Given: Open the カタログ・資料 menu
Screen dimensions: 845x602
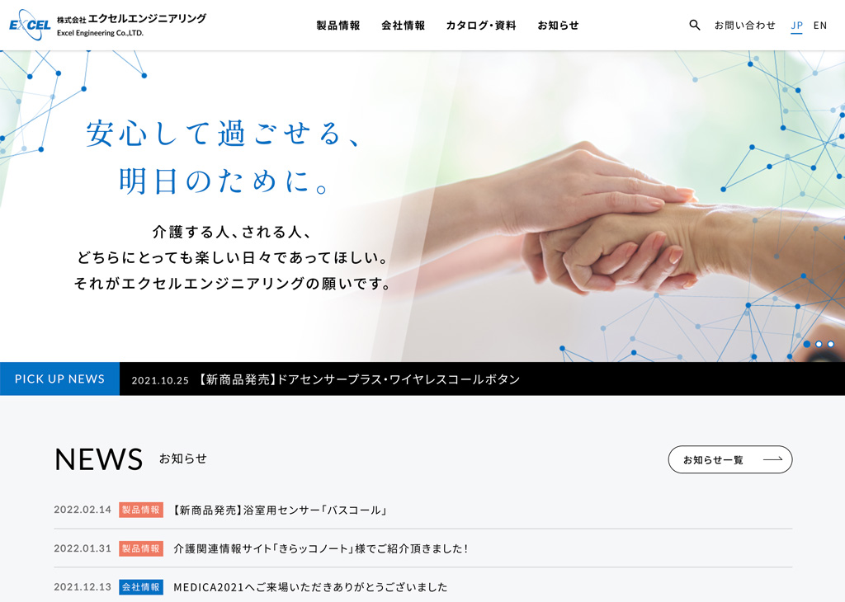Looking at the screenshot, I should (481, 26).
